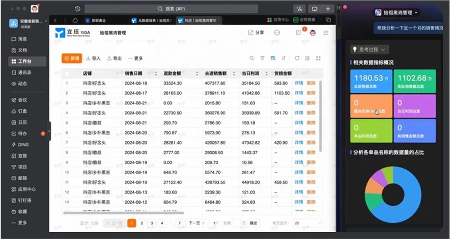
Task: Open 应用搭建 in the top bar
Action: point(304,20)
